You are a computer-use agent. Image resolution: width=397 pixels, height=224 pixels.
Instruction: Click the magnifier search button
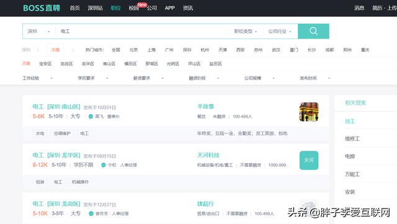point(313,31)
